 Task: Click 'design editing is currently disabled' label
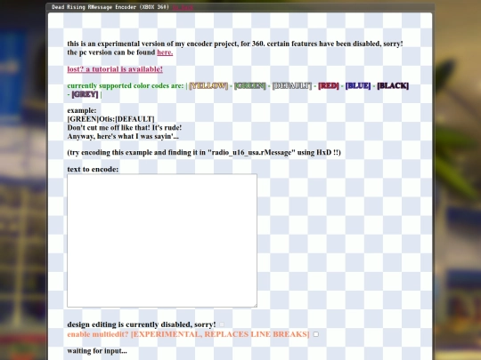pos(142,324)
